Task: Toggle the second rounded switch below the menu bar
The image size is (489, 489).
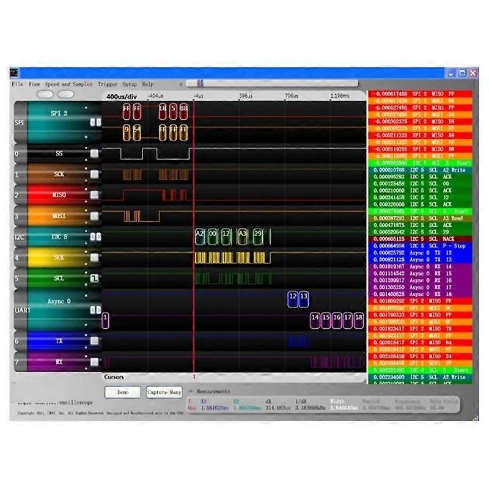Action: 65,94
